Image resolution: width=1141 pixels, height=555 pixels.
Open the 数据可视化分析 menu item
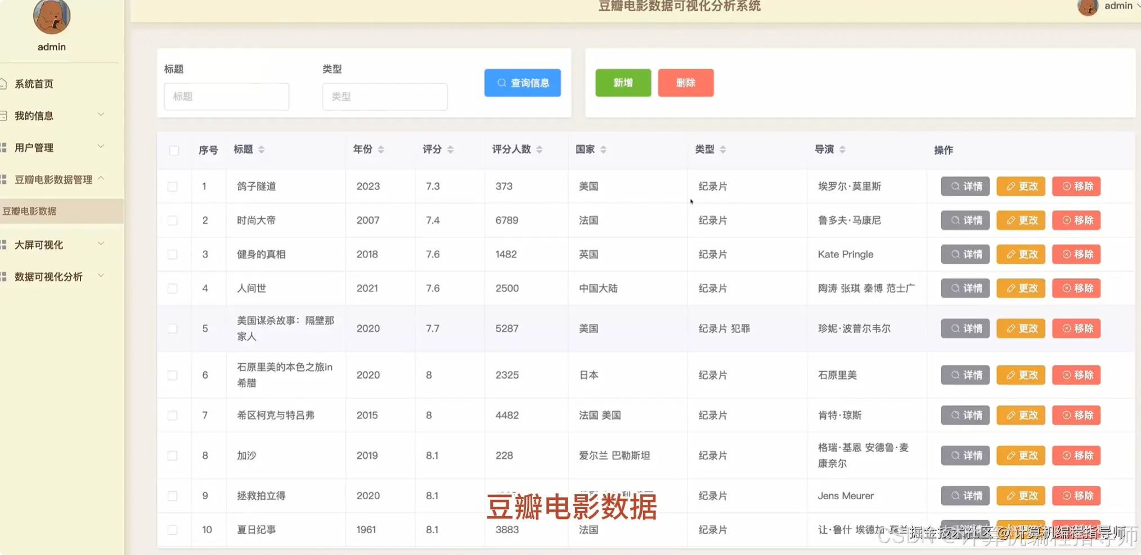(48, 277)
